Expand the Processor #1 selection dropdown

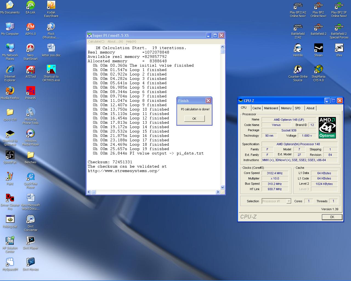[288, 201]
